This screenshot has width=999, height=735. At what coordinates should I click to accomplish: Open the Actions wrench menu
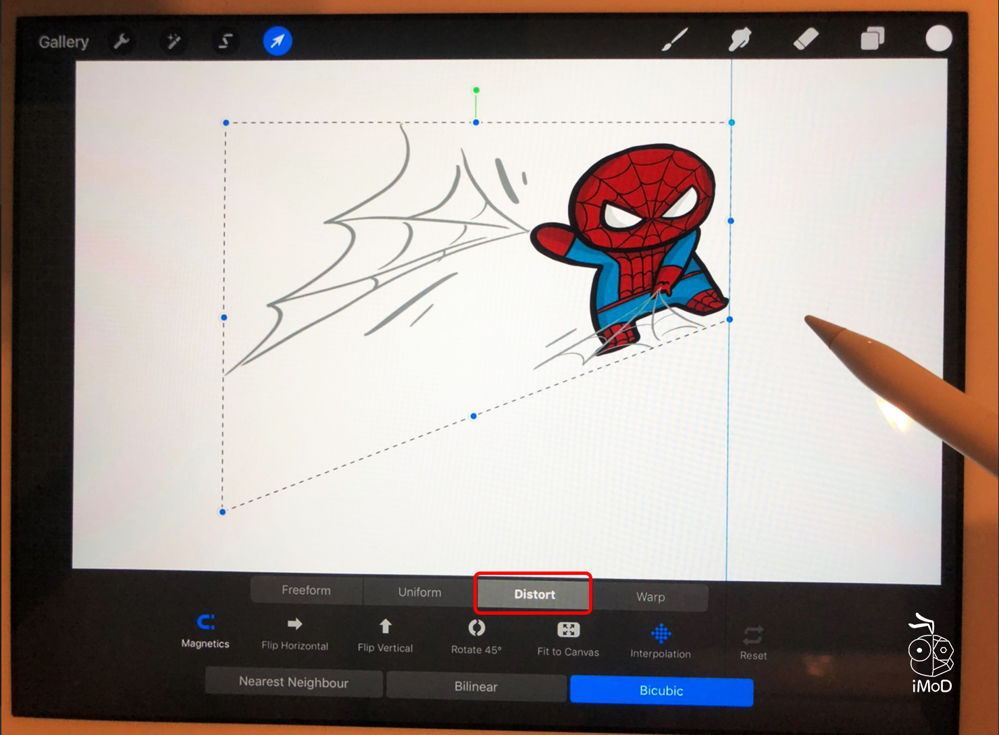coord(122,42)
